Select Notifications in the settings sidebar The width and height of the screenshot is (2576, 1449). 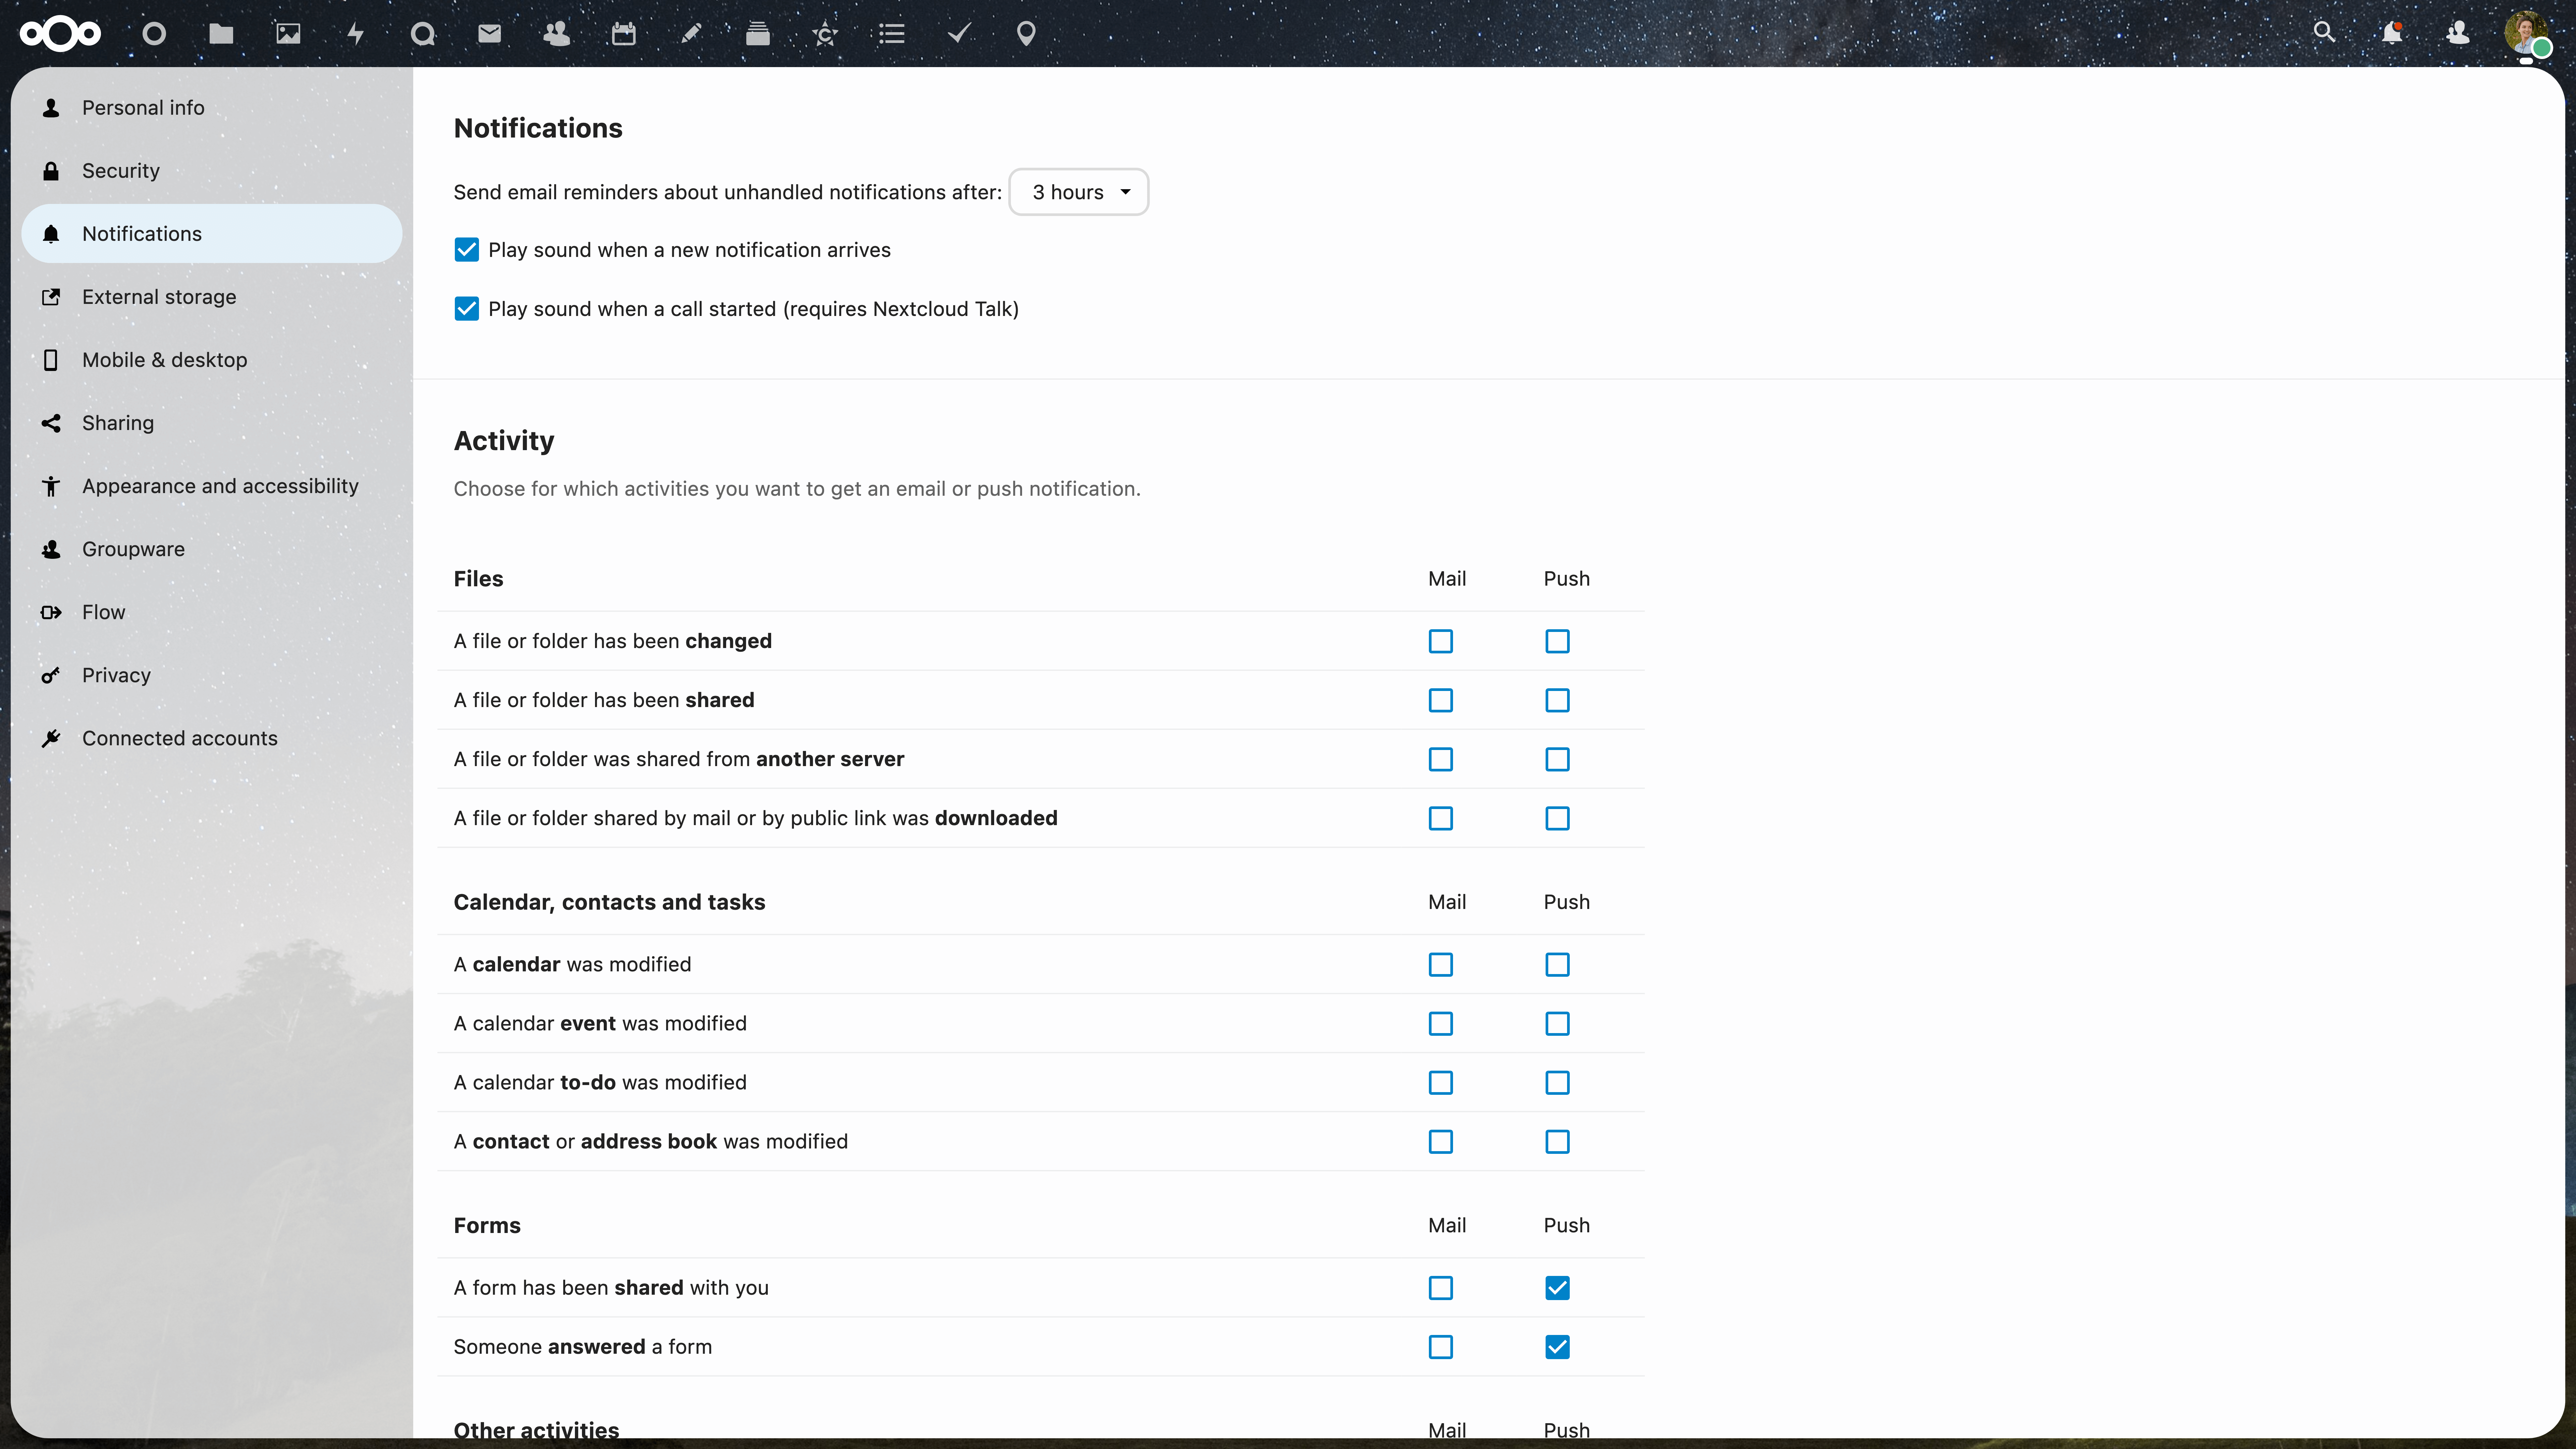(x=212, y=234)
